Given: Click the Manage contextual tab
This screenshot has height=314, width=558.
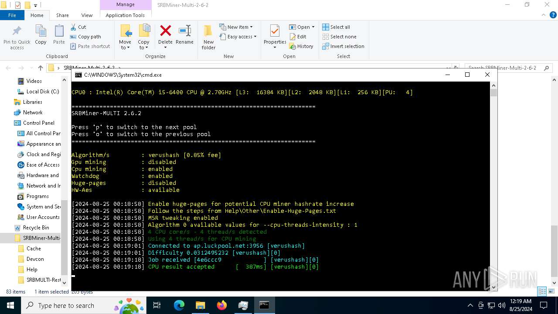Looking at the screenshot, I should (125, 5).
